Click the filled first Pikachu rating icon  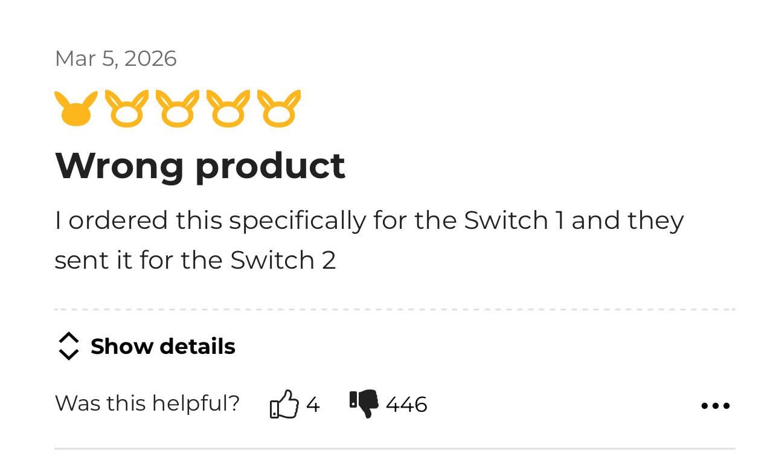(75, 109)
